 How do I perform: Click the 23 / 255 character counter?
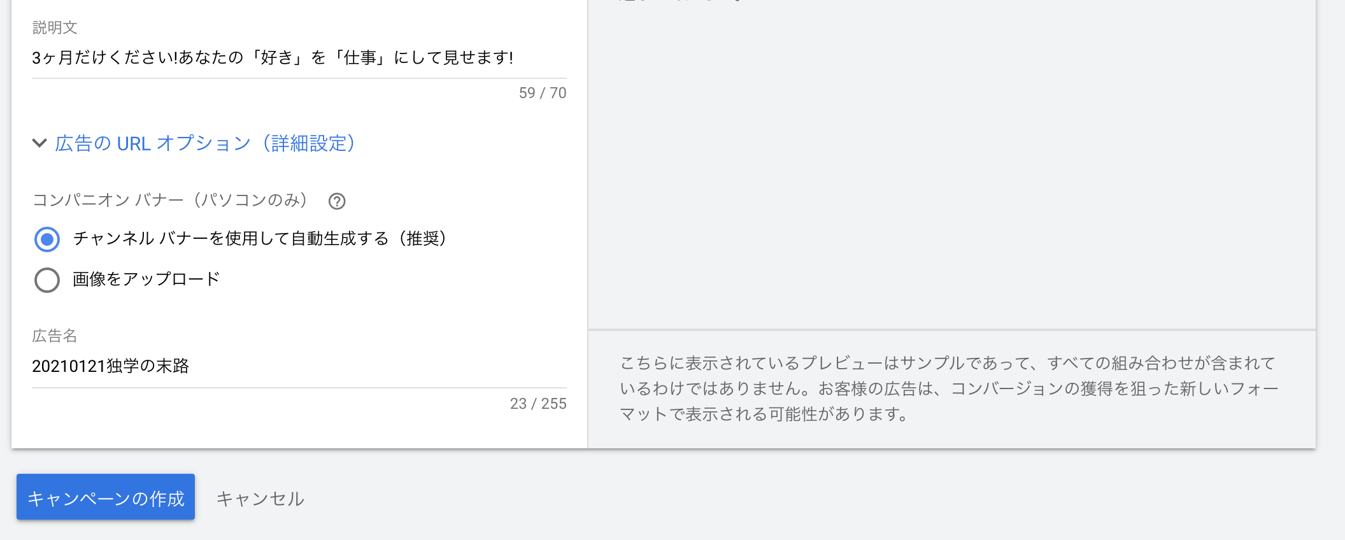click(x=538, y=404)
